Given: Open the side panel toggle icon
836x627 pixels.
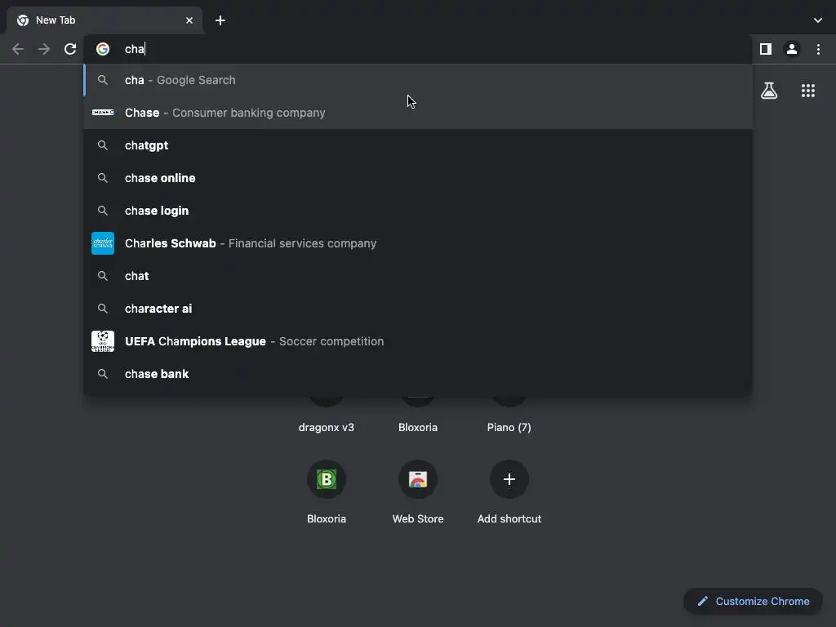Looking at the screenshot, I should pyautogui.click(x=766, y=49).
